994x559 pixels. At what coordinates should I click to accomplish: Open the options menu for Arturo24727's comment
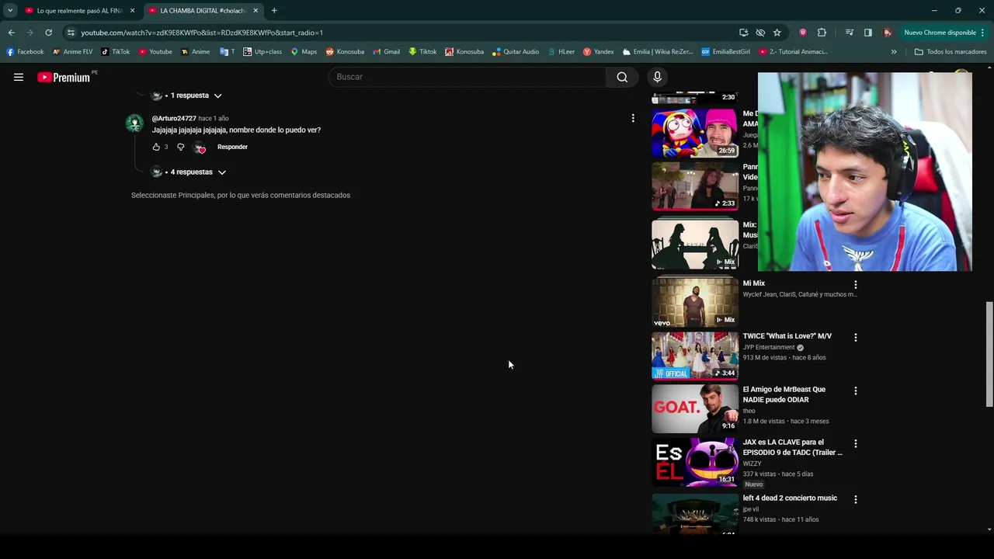click(633, 118)
